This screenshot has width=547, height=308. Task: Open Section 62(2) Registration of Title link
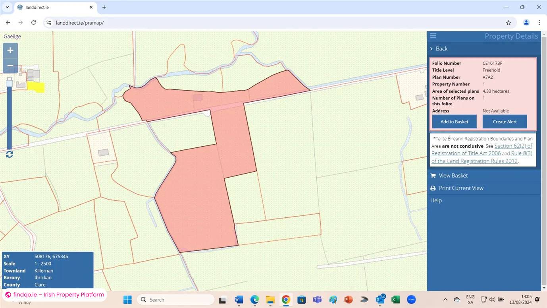click(513, 146)
